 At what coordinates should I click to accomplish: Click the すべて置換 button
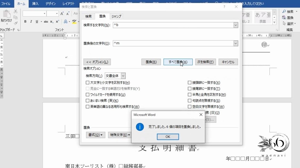[x=178, y=62]
